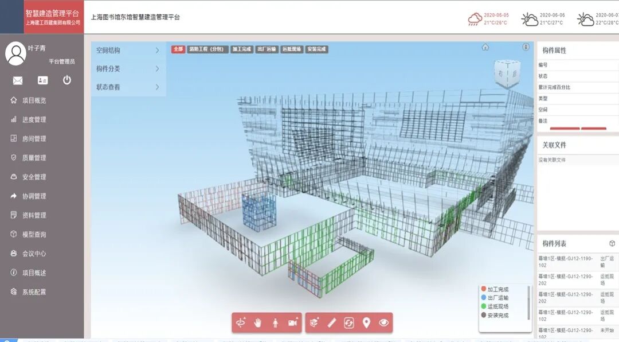
Task: Click the home view icon in the 3D viewer
Action: click(485, 47)
